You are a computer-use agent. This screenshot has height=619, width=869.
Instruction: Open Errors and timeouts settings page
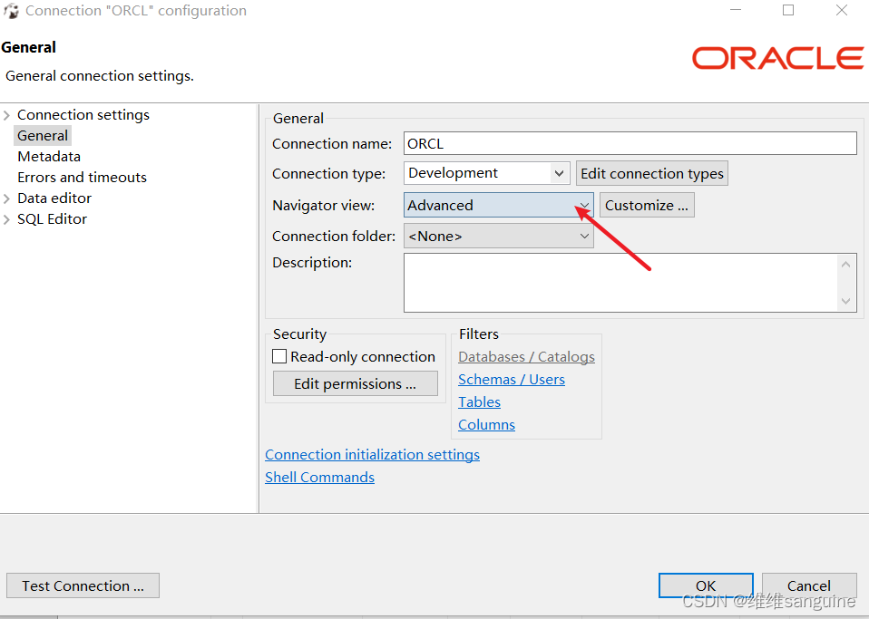click(82, 177)
